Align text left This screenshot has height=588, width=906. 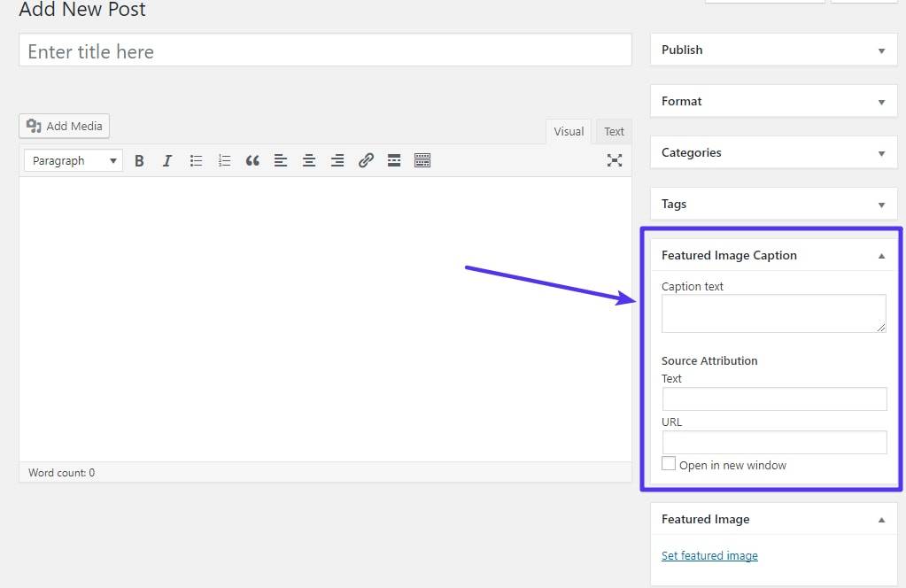[281, 160]
